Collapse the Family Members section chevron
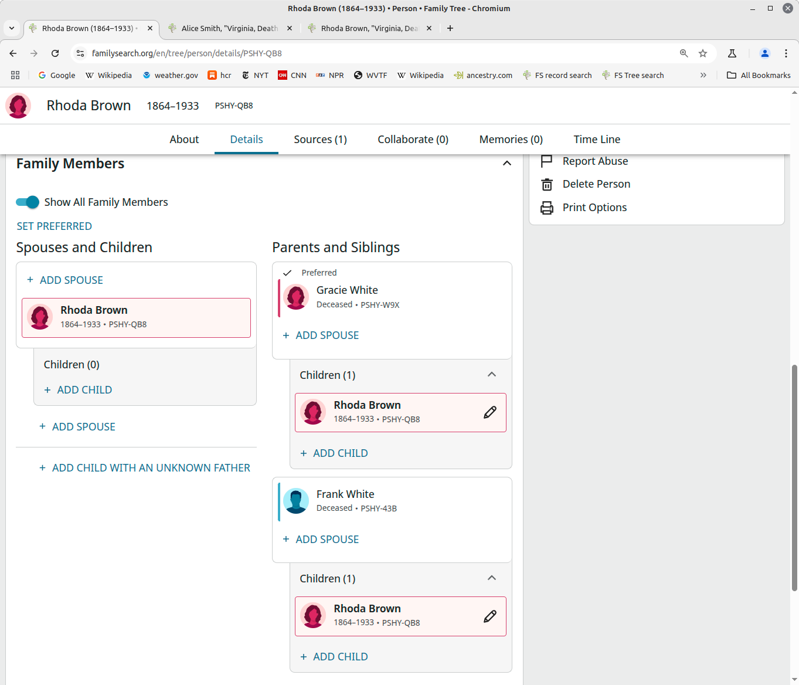This screenshot has width=799, height=685. pos(507,163)
